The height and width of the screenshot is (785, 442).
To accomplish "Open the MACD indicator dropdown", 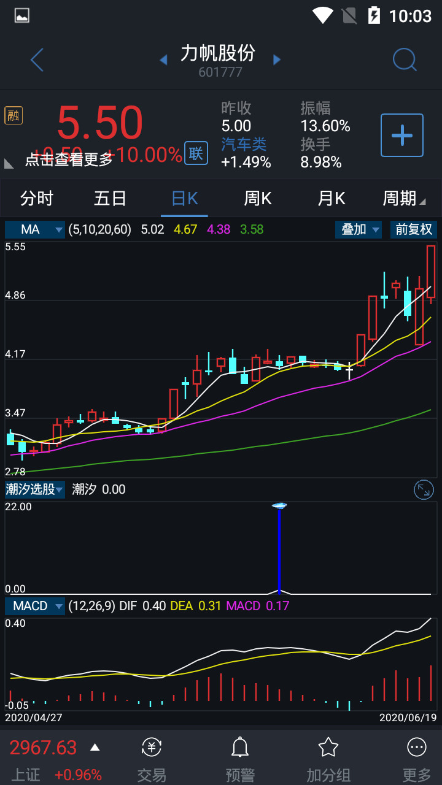I will [35, 606].
